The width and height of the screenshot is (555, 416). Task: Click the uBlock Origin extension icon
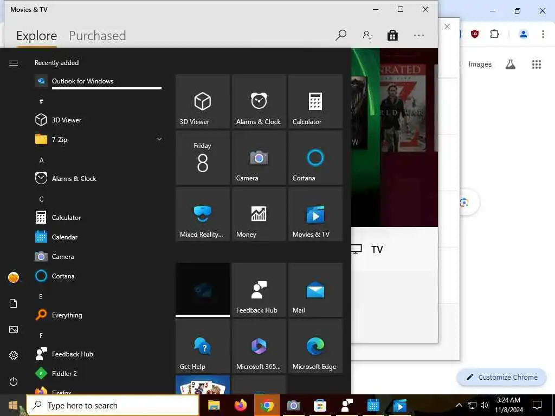(x=475, y=34)
